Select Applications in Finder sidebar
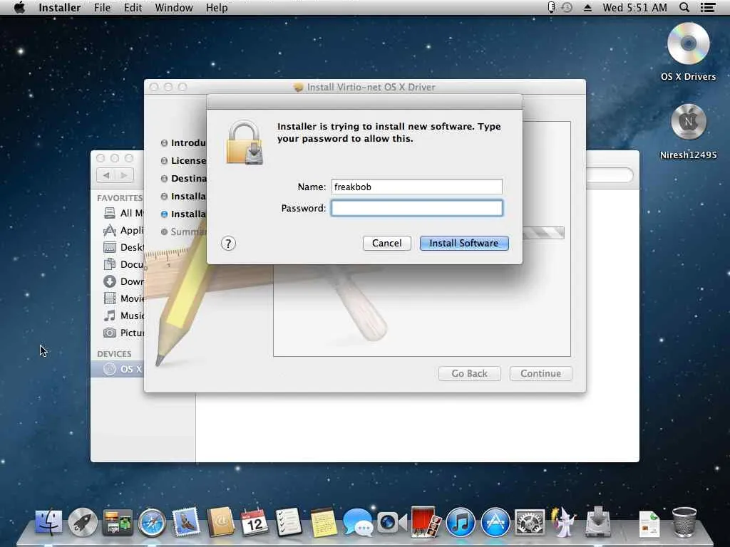Screen dimensions: 730x547 123,230
